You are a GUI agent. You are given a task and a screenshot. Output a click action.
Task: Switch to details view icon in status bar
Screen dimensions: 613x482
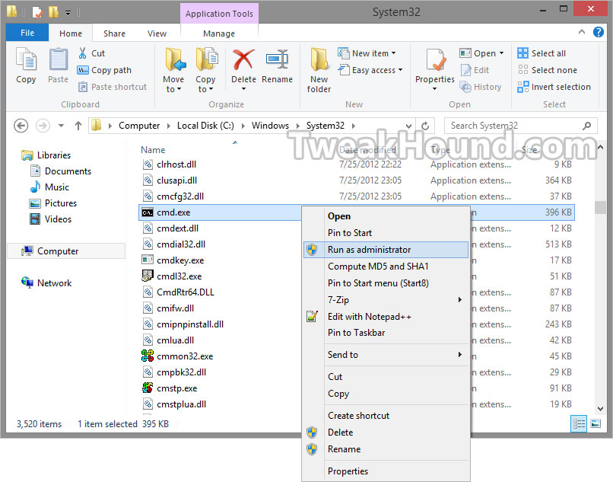tap(579, 423)
